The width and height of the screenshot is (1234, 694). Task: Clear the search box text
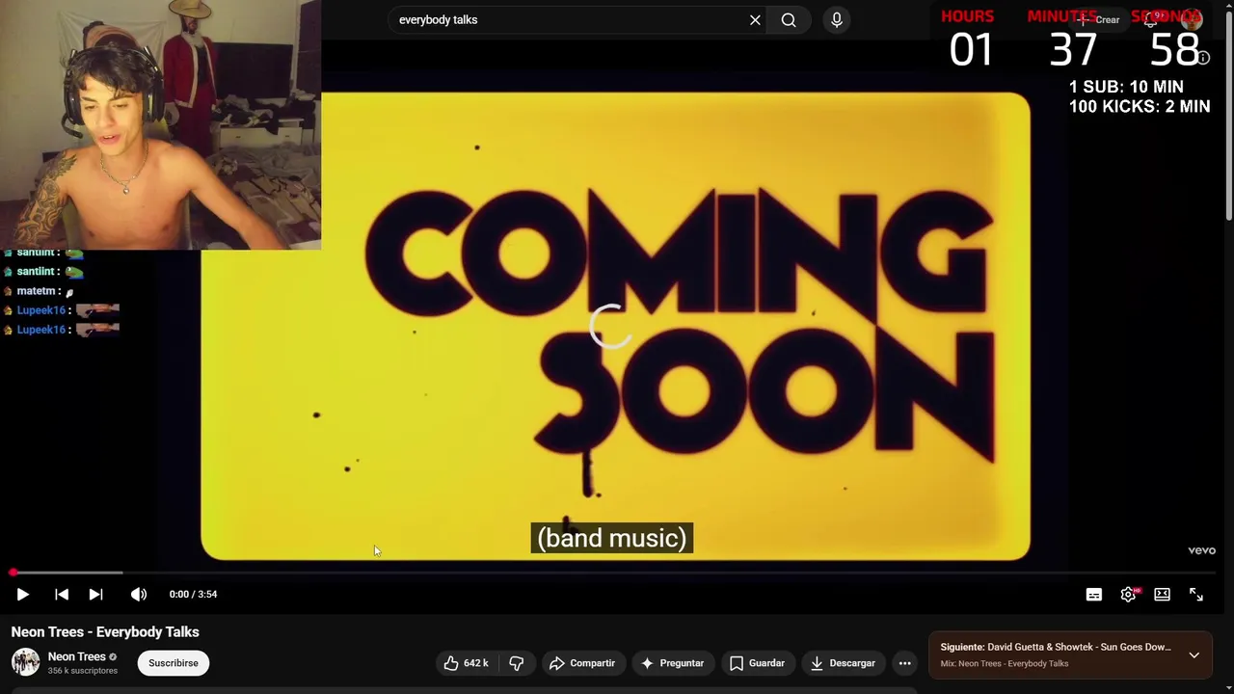tap(755, 19)
